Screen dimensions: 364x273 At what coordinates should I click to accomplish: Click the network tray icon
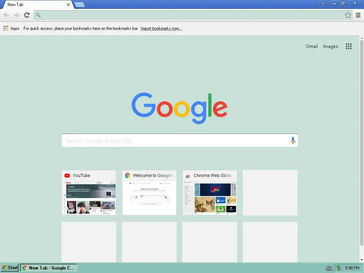(339, 268)
